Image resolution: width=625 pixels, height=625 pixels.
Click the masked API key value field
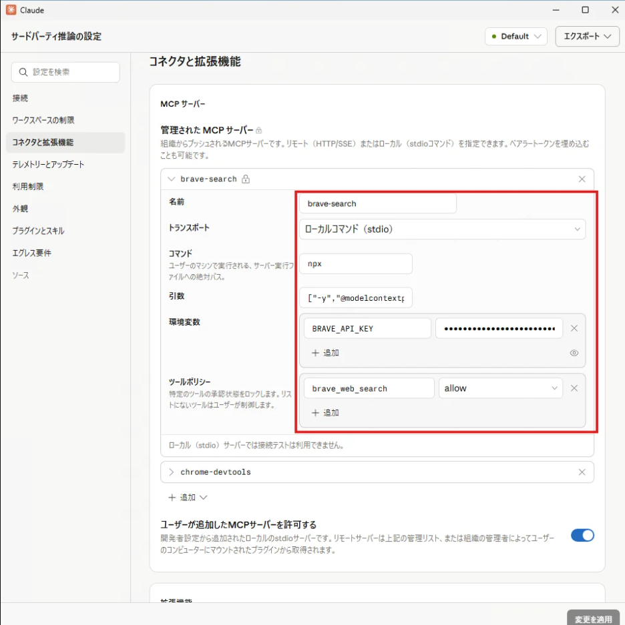point(499,328)
